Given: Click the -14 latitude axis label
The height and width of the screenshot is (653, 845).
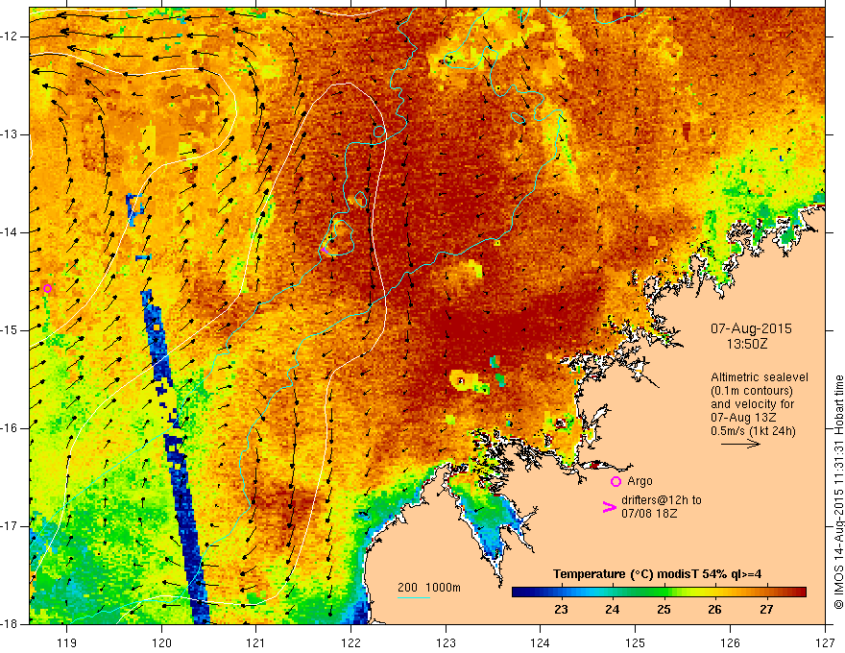Looking at the screenshot, I should pos(10,232).
